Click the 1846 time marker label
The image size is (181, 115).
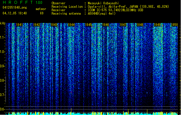click(x=106, y=25)
